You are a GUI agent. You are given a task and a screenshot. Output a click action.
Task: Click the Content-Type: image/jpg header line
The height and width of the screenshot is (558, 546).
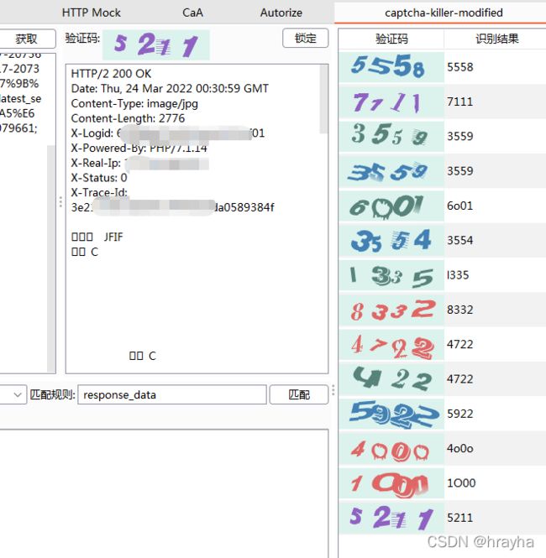(x=134, y=103)
